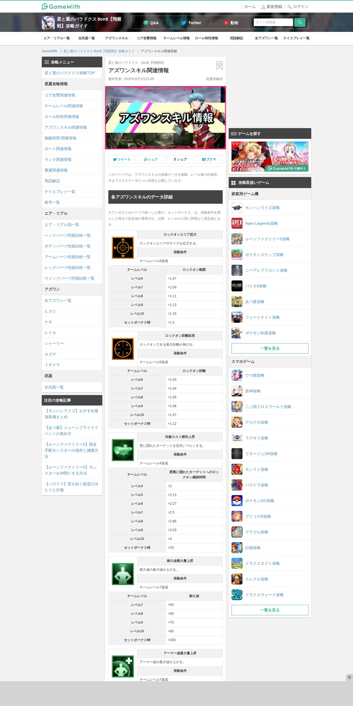Click the game title icon thumbnail
Viewport: 353px width, 706px height.
(x=48, y=22)
